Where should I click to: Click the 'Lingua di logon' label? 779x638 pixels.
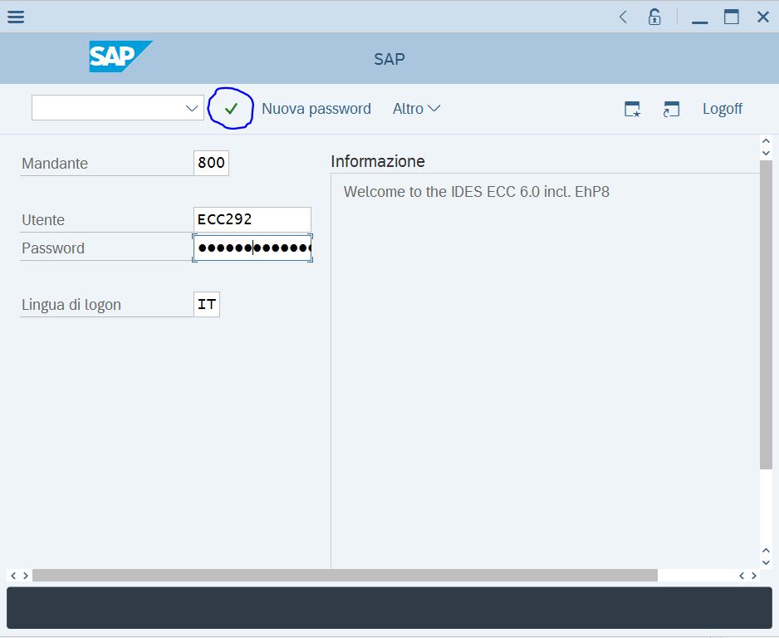click(71, 305)
